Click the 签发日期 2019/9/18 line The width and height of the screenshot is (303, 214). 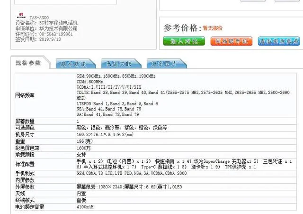click(x=38, y=39)
